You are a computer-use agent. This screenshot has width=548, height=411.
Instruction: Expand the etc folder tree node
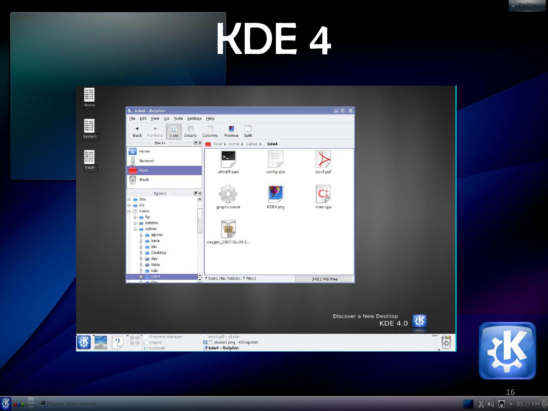129,205
